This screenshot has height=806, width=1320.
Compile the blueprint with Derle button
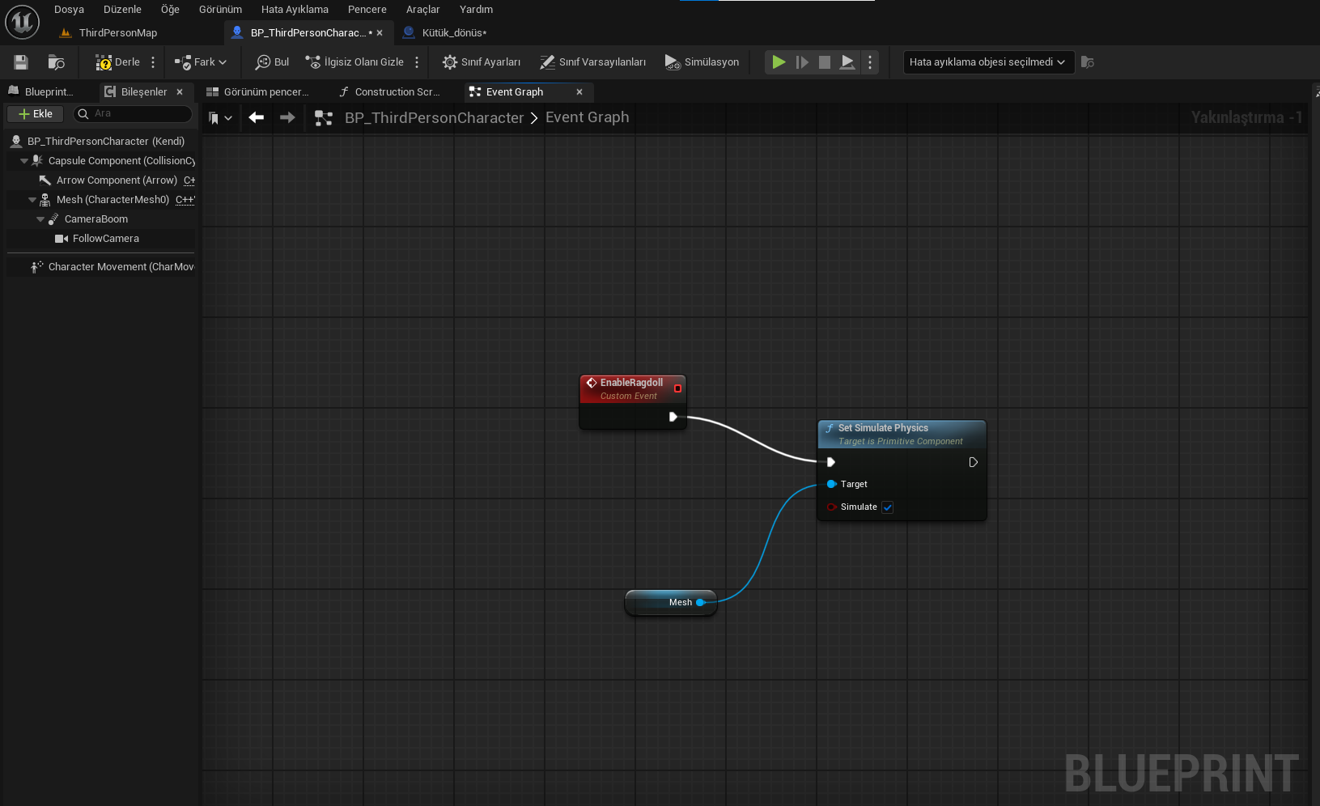117,62
